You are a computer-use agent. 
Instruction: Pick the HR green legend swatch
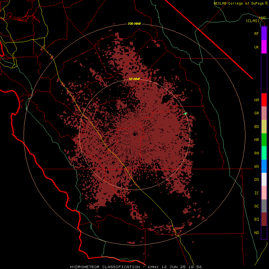[x=264, y=140]
